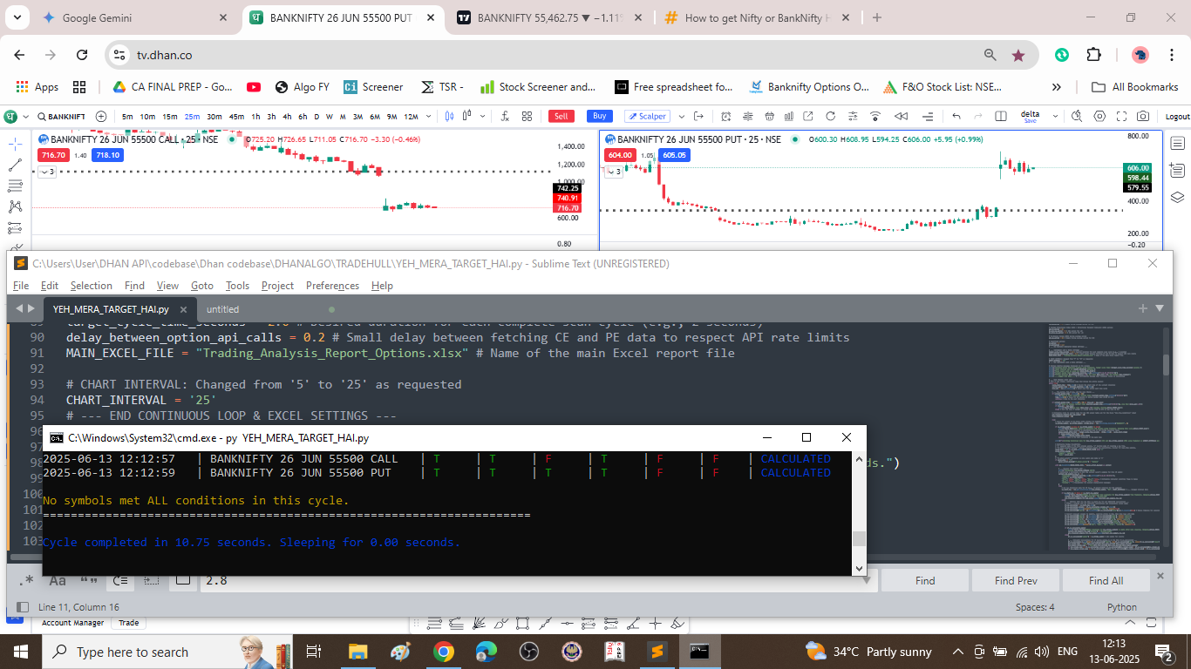This screenshot has height=669, width=1191.
Task: Open the watchlist panel icon
Action: pyautogui.click(x=1177, y=144)
